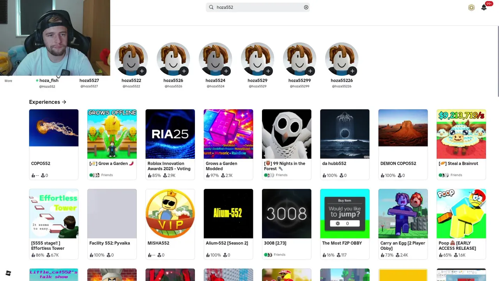This screenshot has height=281, width=499.
Task: Click the Friends label under Grow a Garden
Action: click(x=107, y=175)
